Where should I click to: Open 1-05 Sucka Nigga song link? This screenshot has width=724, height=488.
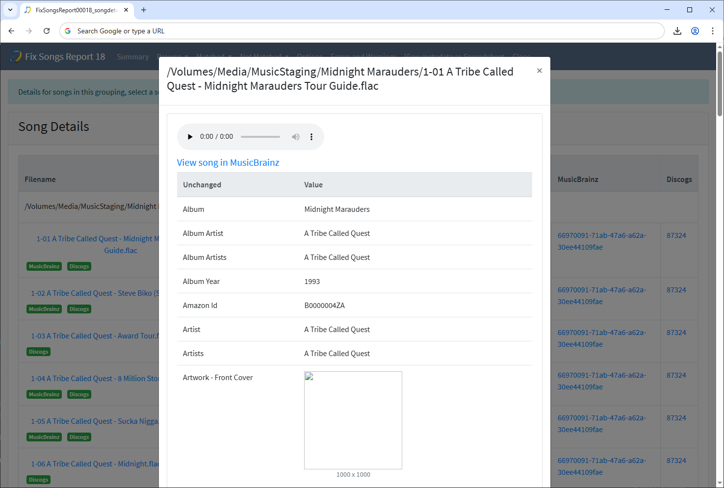click(95, 421)
